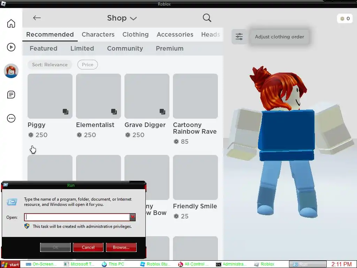Switch to Administrator command prompt taskbar item
Image resolution: width=357 pixels, height=268 pixels.
(x=231, y=264)
